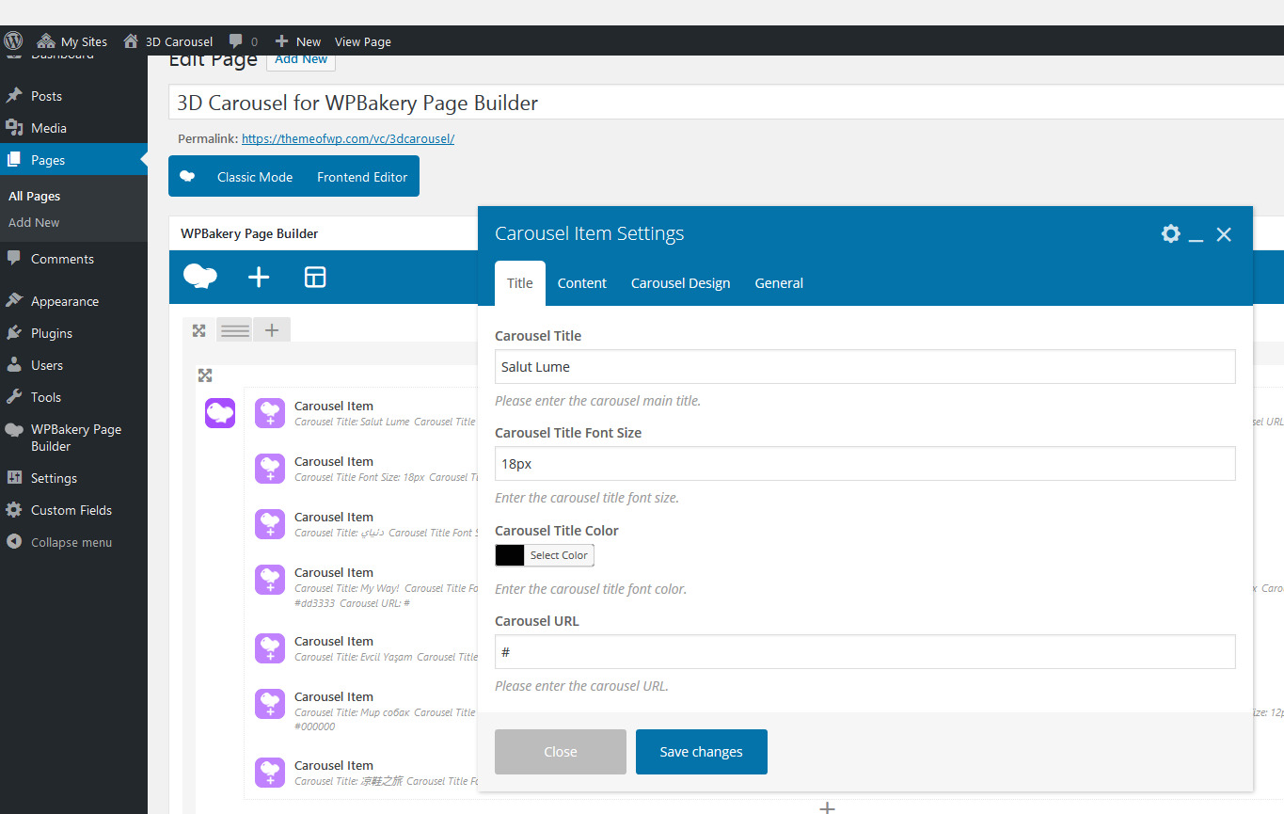Image resolution: width=1284 pixels, height=814 pixels.
Task: Open the comments bubble in admin bar
Action: pos(243,41)
